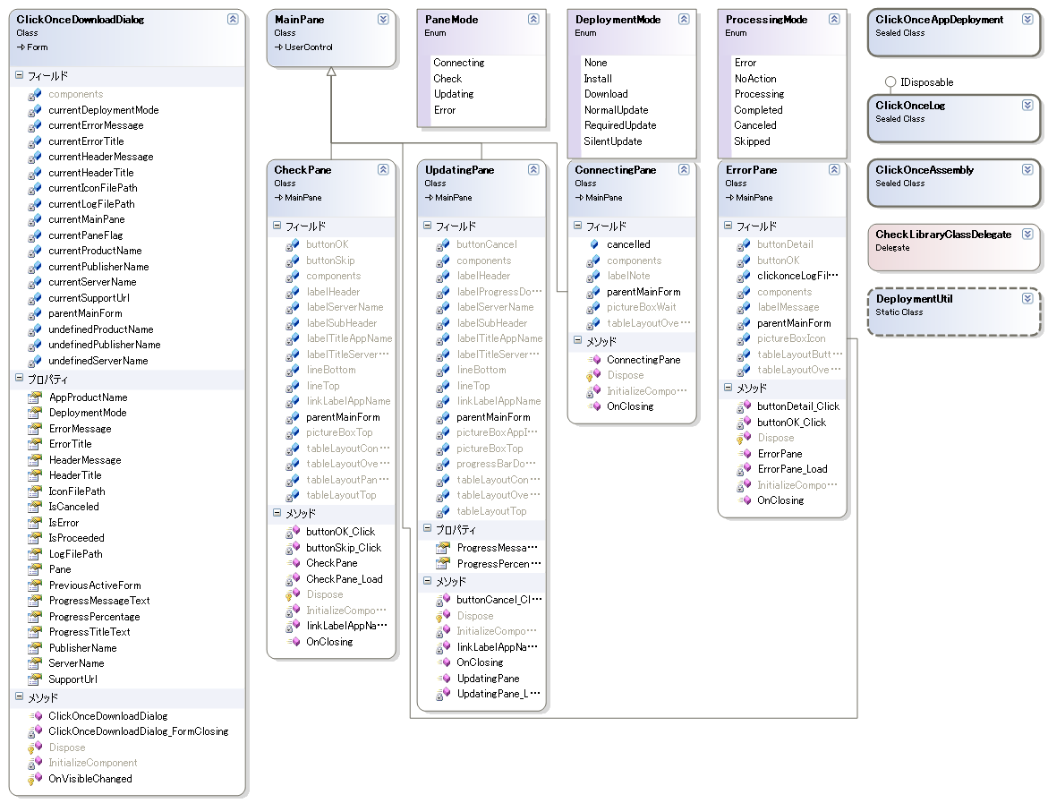The height and width of the screenshot is (803, 1048).
Task: Expand the ClickOnceLog sealed class
Action: 1028,105
